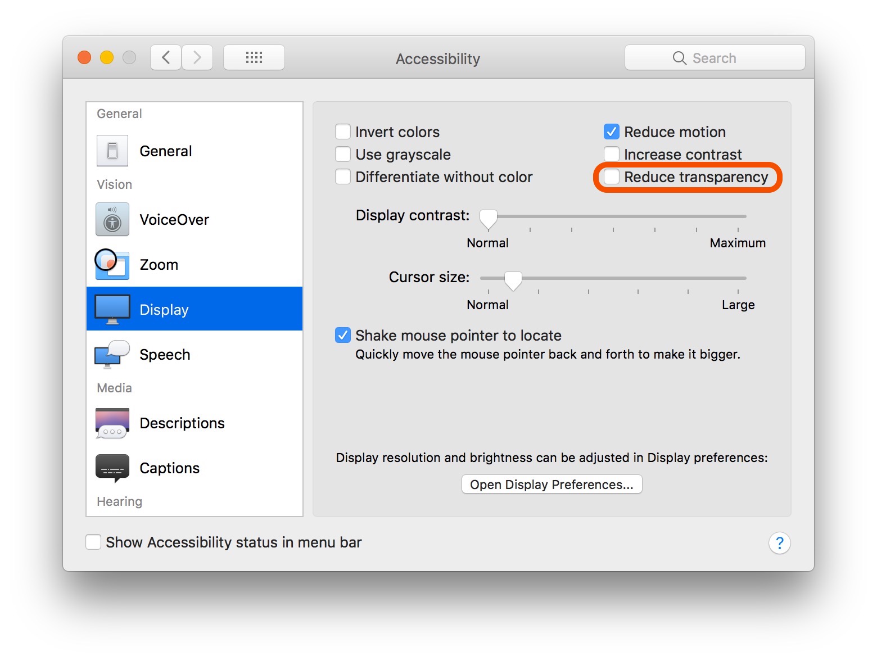Click the Accessibility window title
Image resolution: width=877 pixels, height=661 pixels.
tap(438, 59)
